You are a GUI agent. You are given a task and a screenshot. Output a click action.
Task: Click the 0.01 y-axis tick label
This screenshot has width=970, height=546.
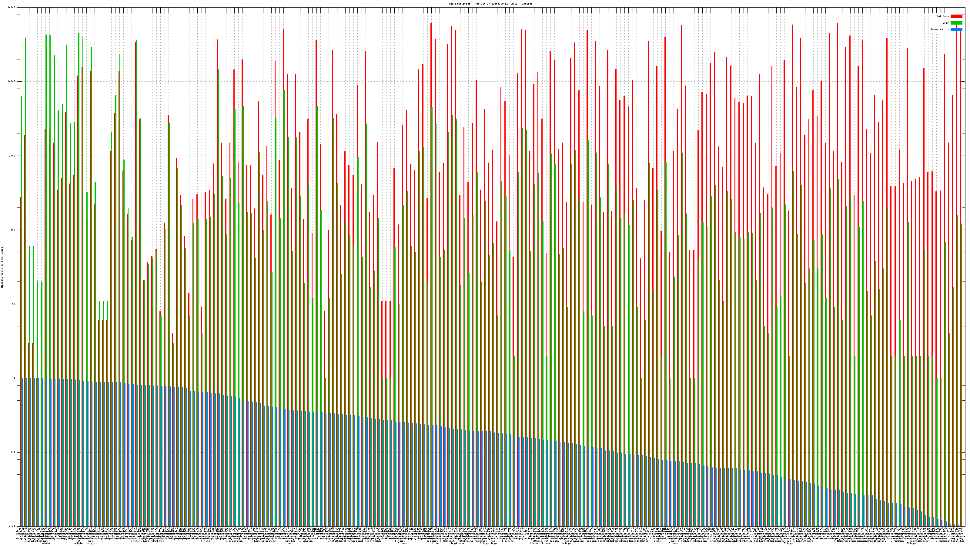[x=12, y=526]
